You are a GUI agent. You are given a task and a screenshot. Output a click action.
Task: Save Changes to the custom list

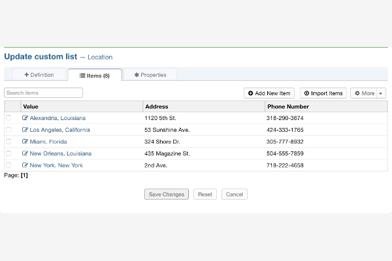(x=167, y=194)
